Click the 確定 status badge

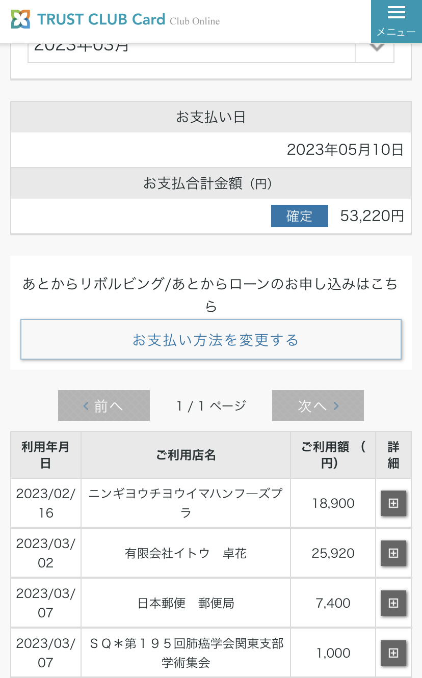coord(300,216)
